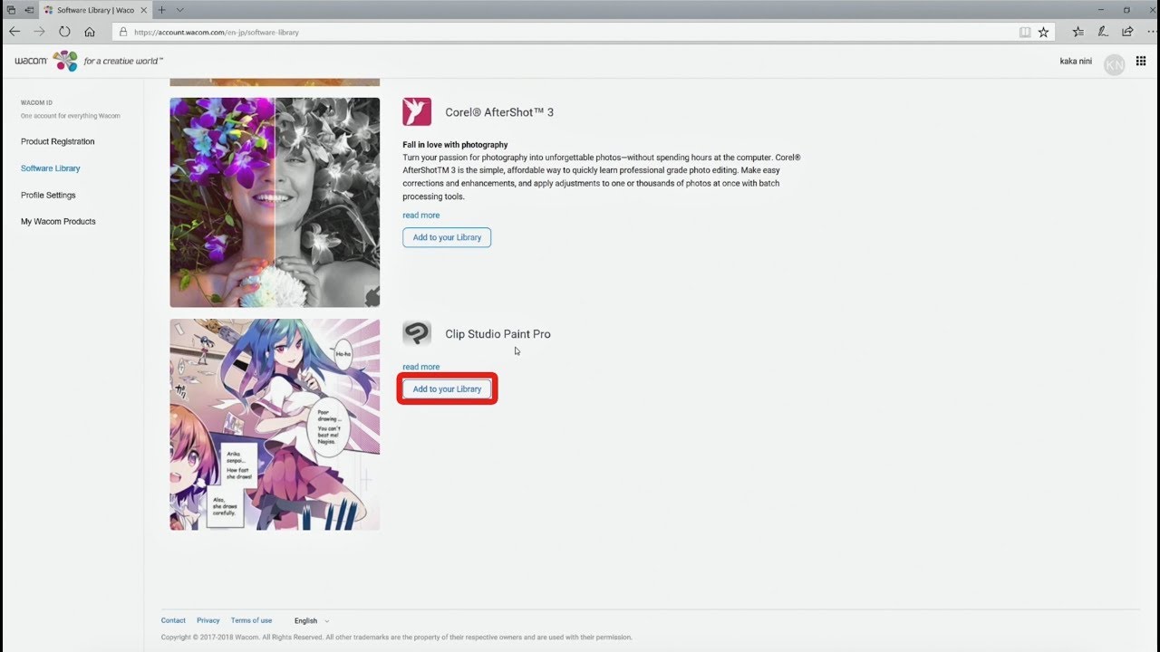Close the Software Library tab

[143, 9]
